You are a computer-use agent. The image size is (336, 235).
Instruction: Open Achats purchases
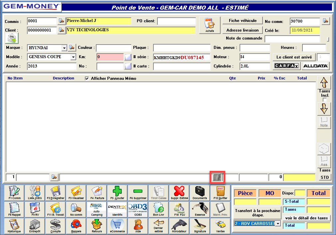click(x=210, y=25)
